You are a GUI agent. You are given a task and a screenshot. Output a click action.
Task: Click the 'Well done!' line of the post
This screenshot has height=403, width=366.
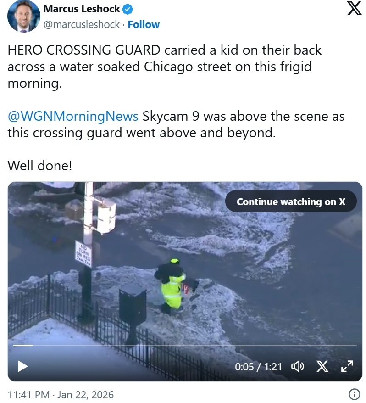(x=39, y=165)
